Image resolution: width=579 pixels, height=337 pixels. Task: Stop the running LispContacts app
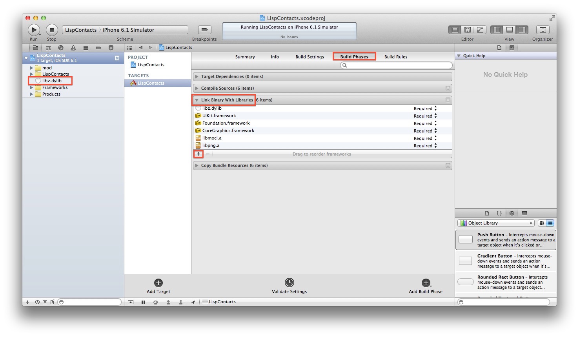coord(52,30)
